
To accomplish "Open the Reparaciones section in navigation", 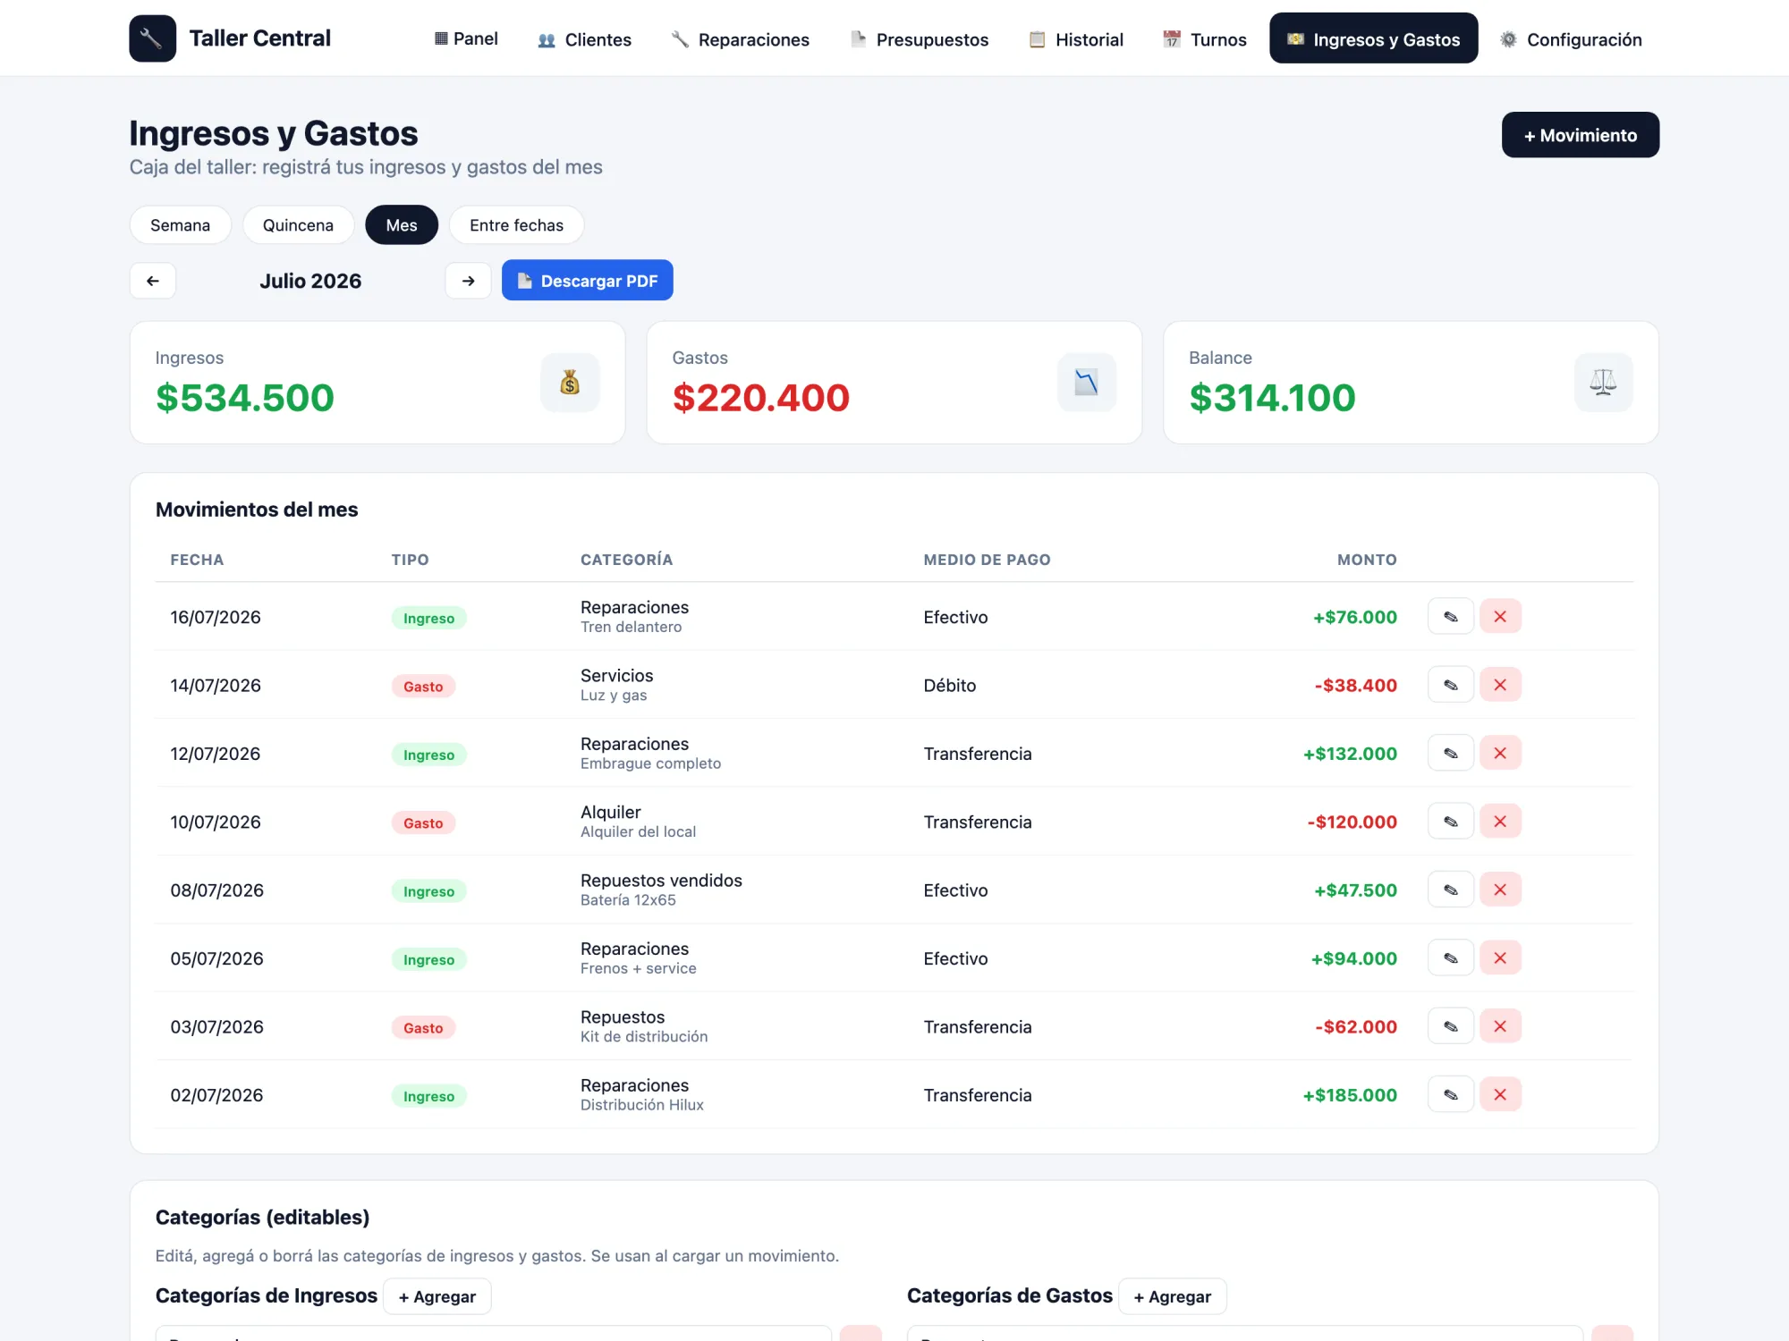I will pos(741,39).
